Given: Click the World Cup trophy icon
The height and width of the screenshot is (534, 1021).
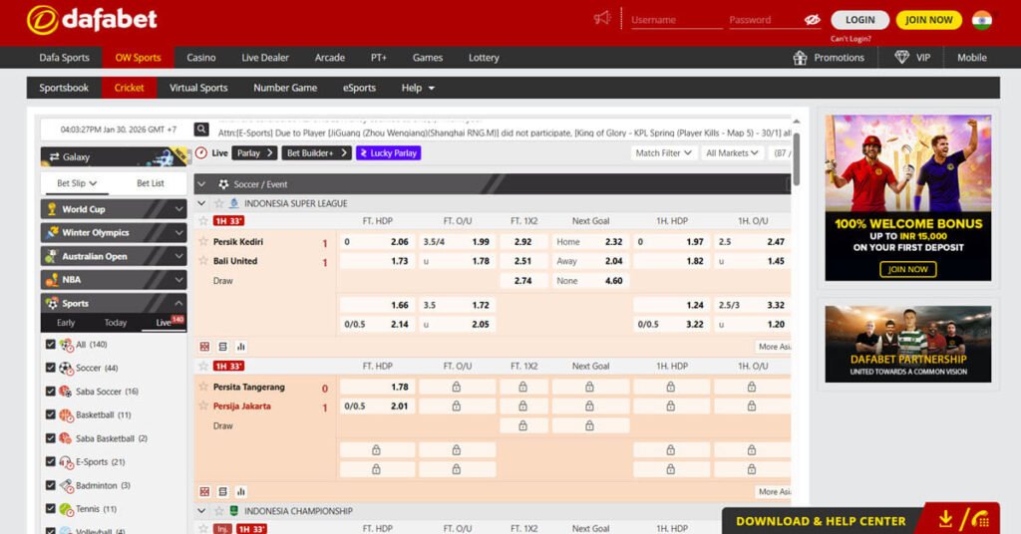Looking at the screenshot, I should (x=52, y=209).
